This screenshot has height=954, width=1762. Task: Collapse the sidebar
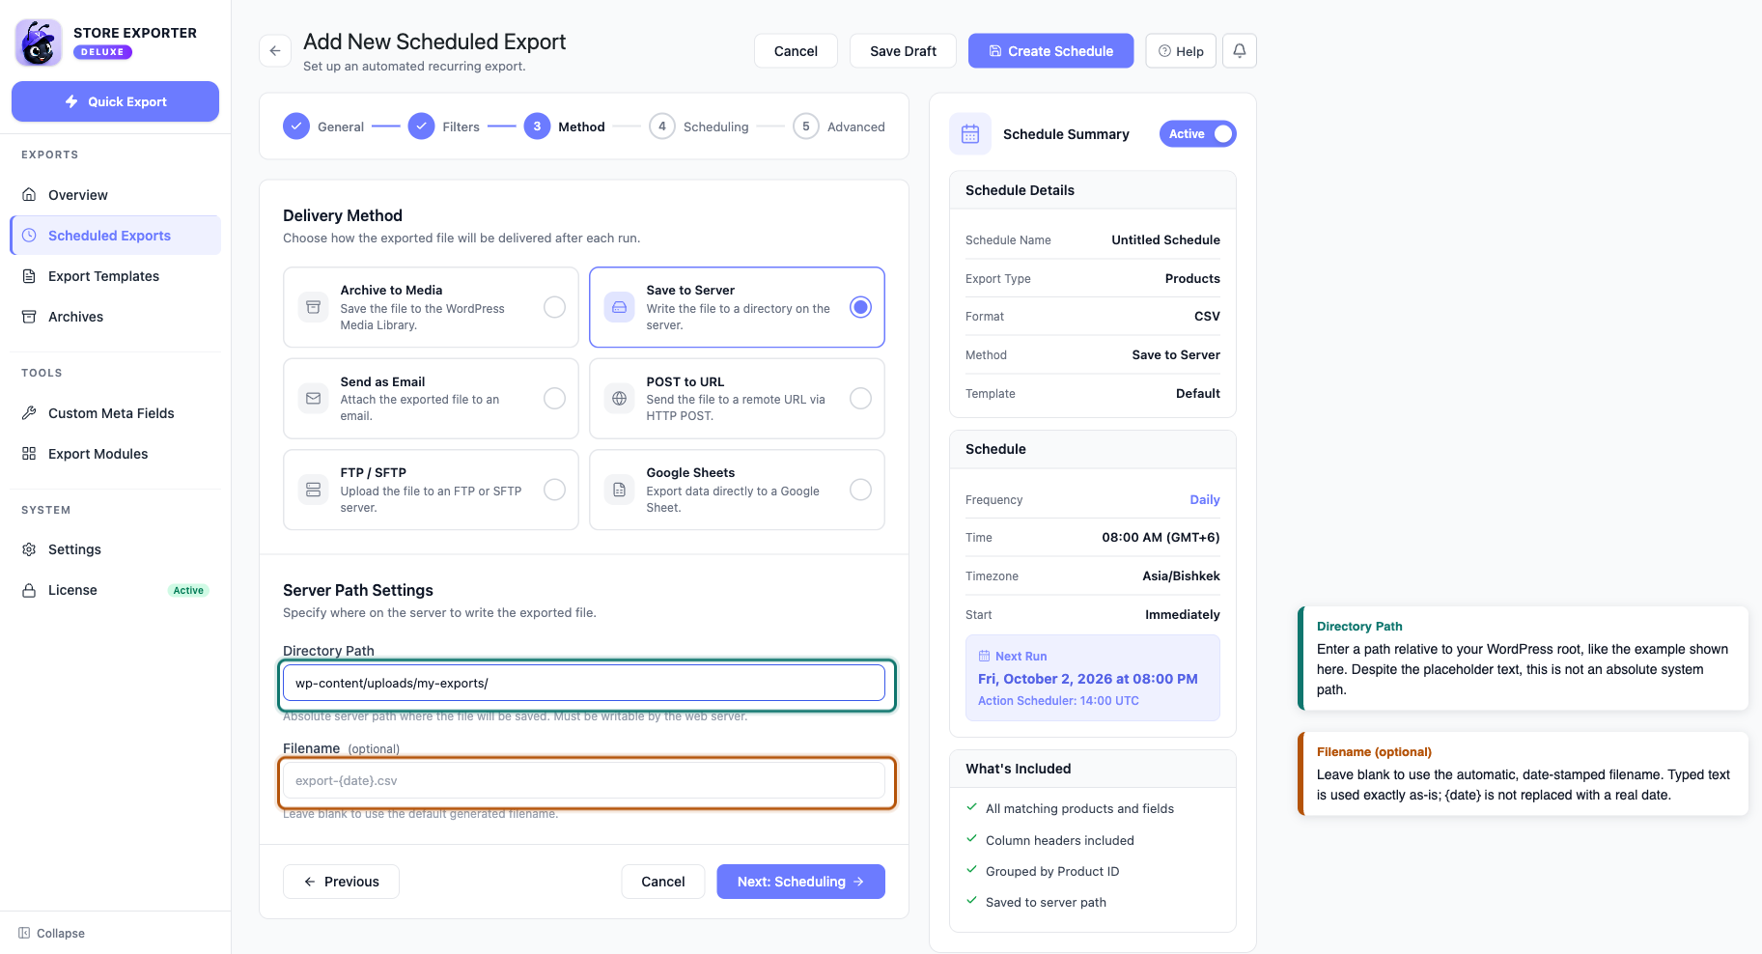click(x=52, y=933)
